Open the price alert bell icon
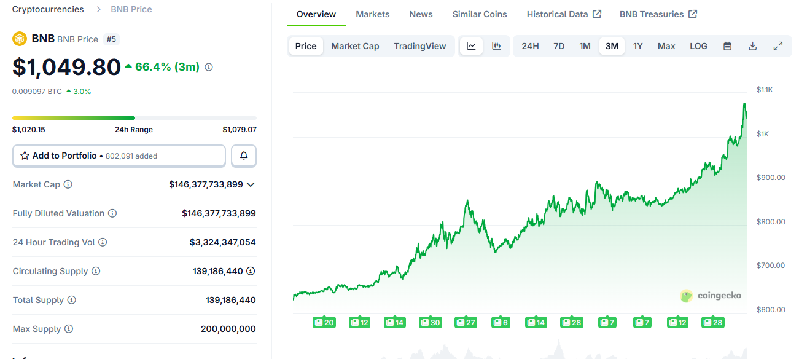Screen dimensions: 799x359 point(244,156)
